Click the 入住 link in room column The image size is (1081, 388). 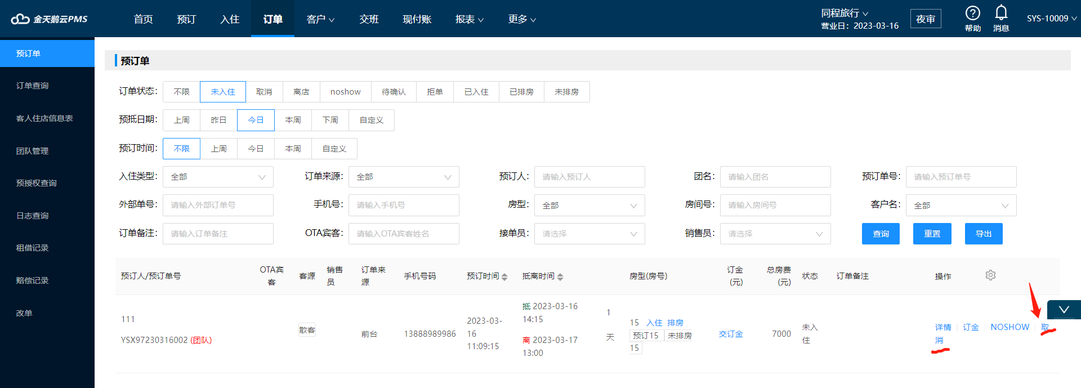point(654,323)
